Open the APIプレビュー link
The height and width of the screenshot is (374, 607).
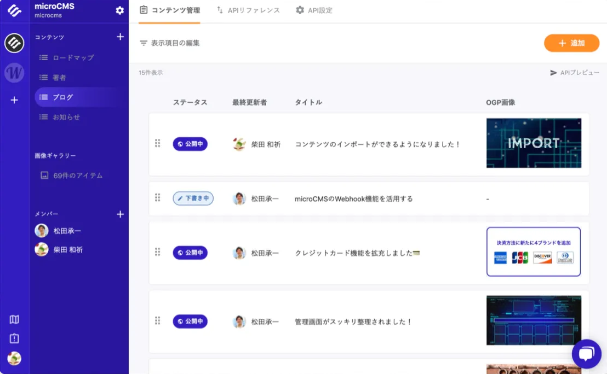[575, 73]
